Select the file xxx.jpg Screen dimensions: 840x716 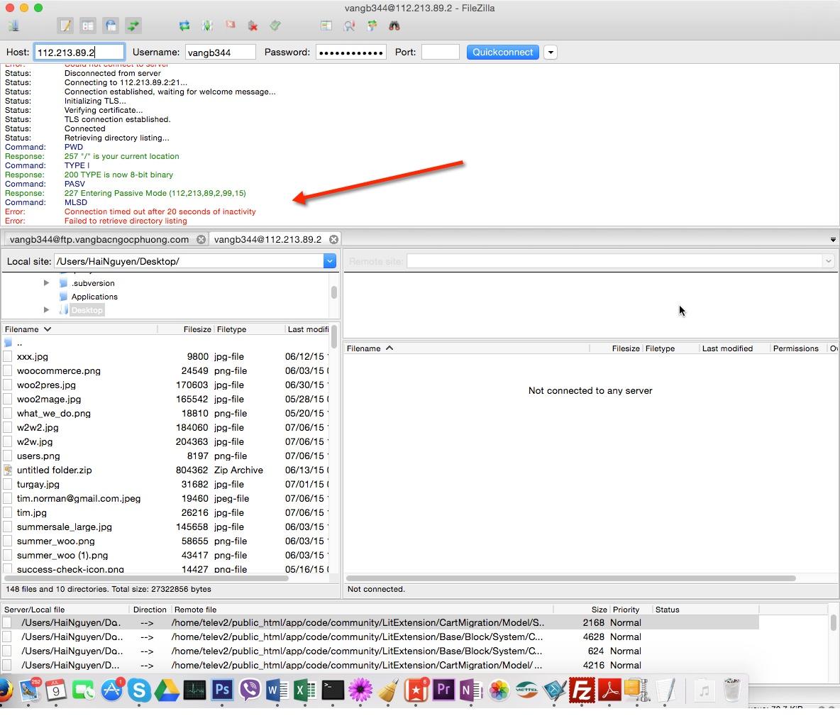pos(166,356)
